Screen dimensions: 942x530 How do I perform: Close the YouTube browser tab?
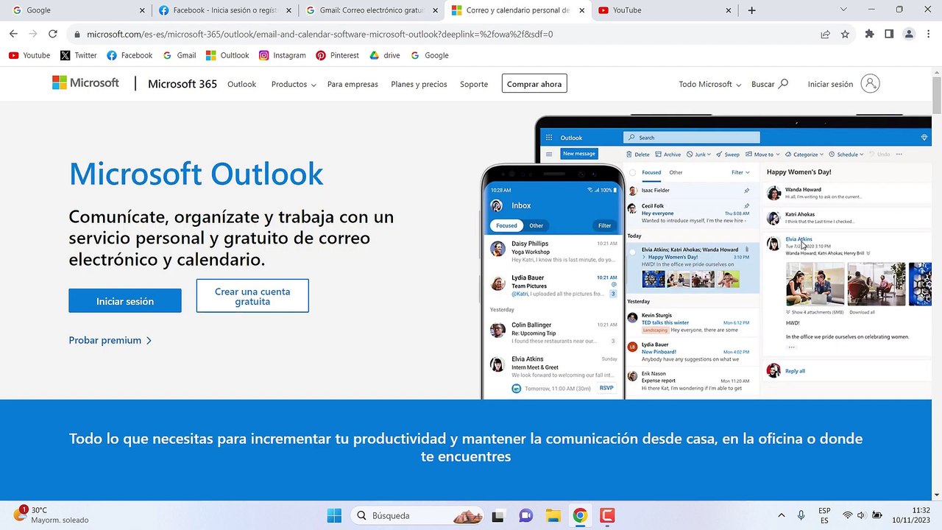point(729,10)
